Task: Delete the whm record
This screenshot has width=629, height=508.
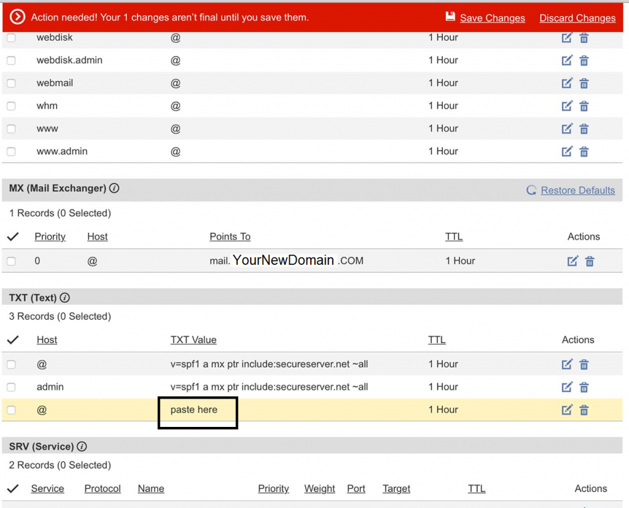Action: click(x=584, y=106)
